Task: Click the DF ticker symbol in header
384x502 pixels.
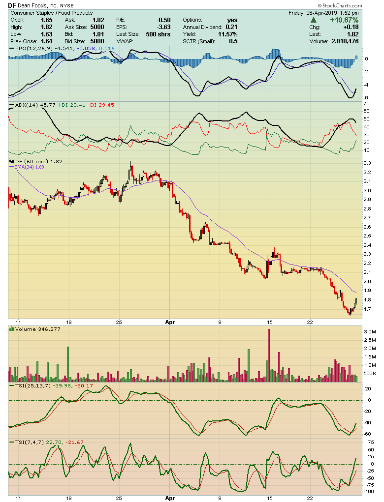Action: [x=12, y=5]
